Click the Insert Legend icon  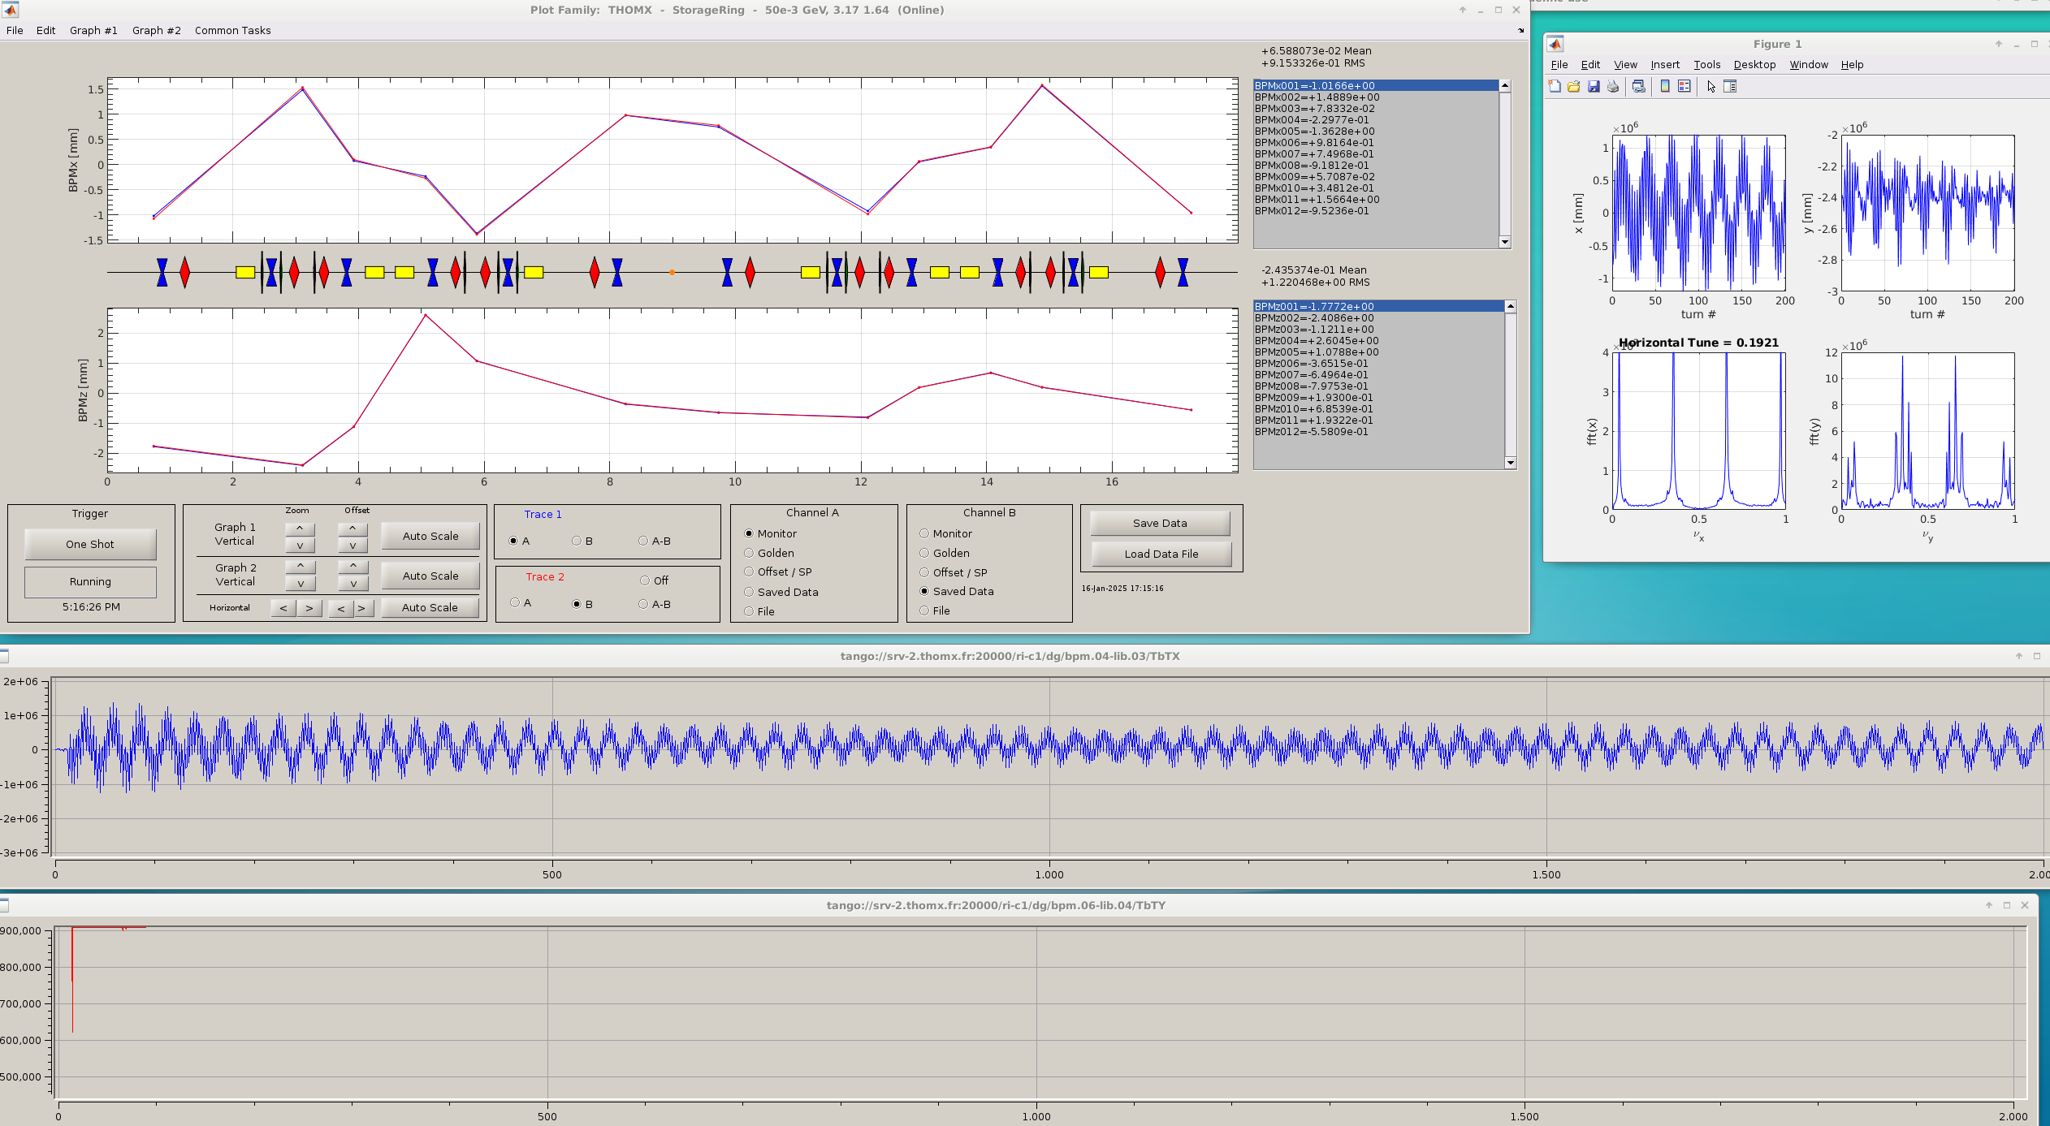[x=1685, y=87]
